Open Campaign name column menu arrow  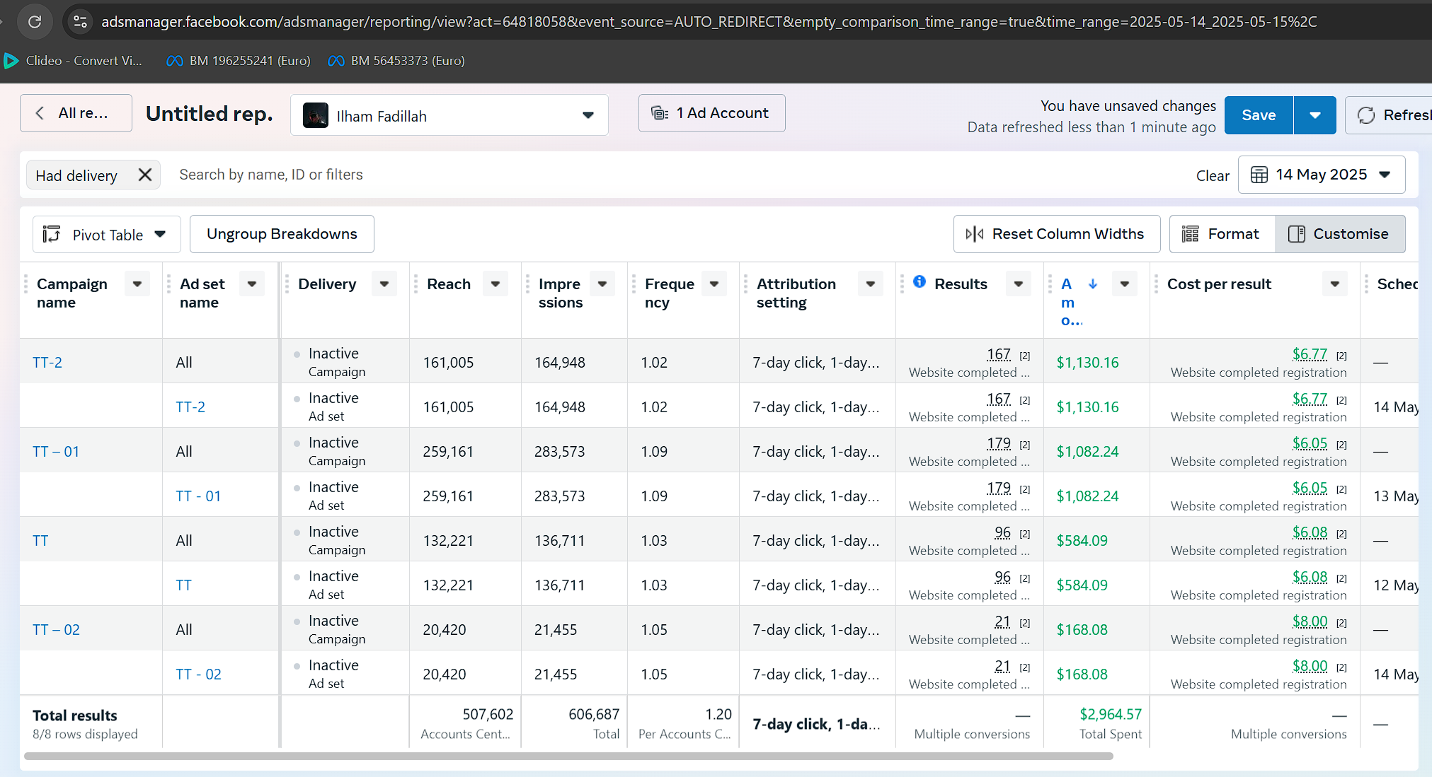click(137, 284)
